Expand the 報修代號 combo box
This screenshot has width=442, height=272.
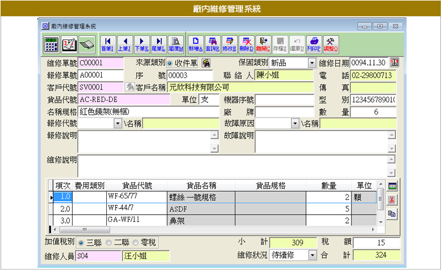pyautogui.click(x=118, y=124)
